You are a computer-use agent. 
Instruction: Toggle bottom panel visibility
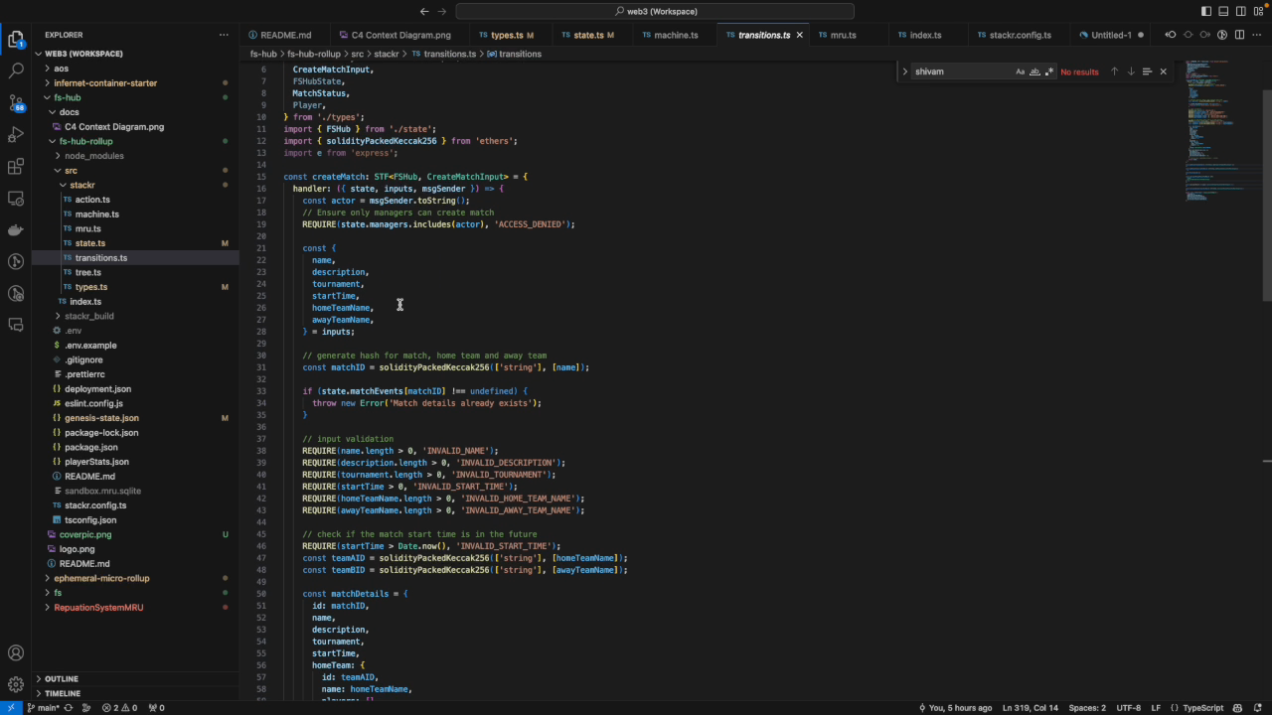(1223, 11)
